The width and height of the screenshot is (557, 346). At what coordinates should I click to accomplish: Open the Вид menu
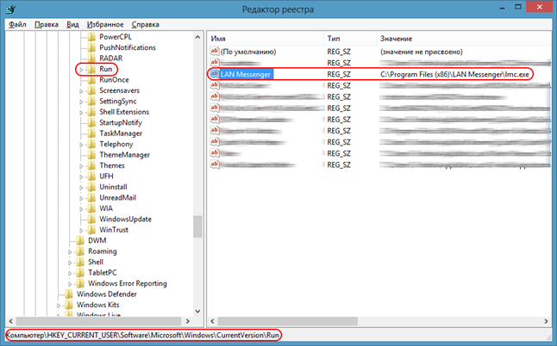coord(72,24)
